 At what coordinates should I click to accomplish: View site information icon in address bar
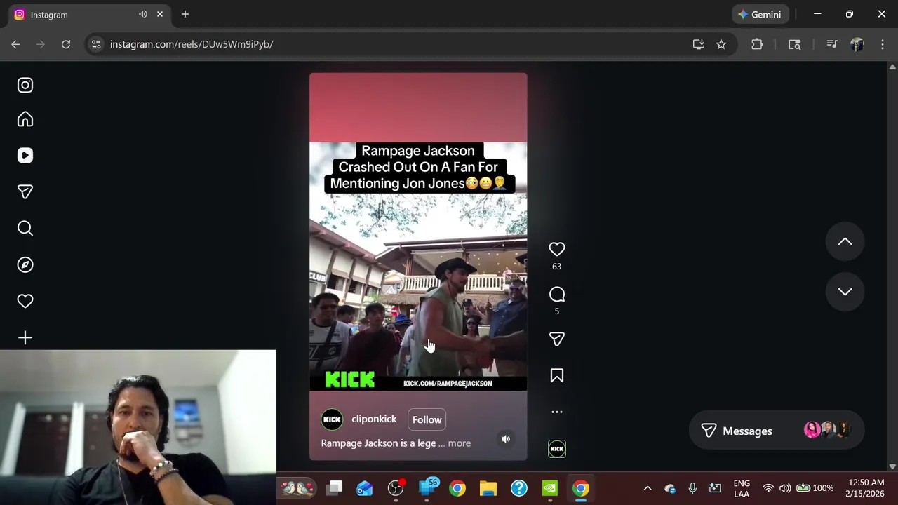pyautogui.click(x=97, y=44)
